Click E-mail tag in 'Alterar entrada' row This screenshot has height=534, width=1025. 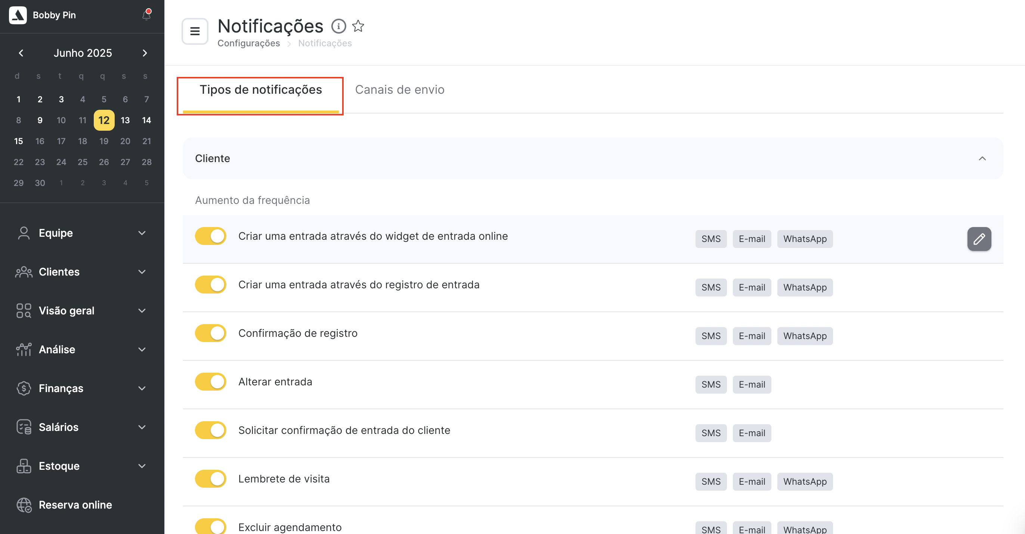[x=752, y=384]
